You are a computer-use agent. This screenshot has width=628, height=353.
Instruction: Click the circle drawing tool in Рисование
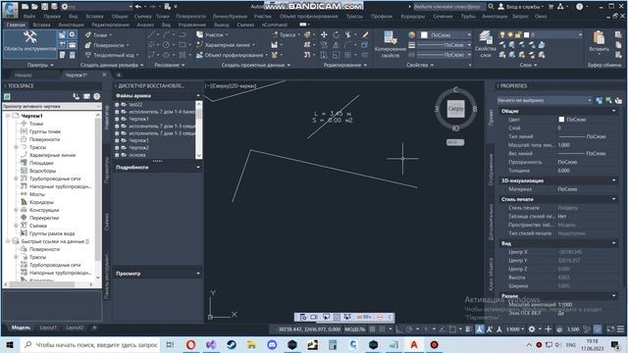coord(166,45)
